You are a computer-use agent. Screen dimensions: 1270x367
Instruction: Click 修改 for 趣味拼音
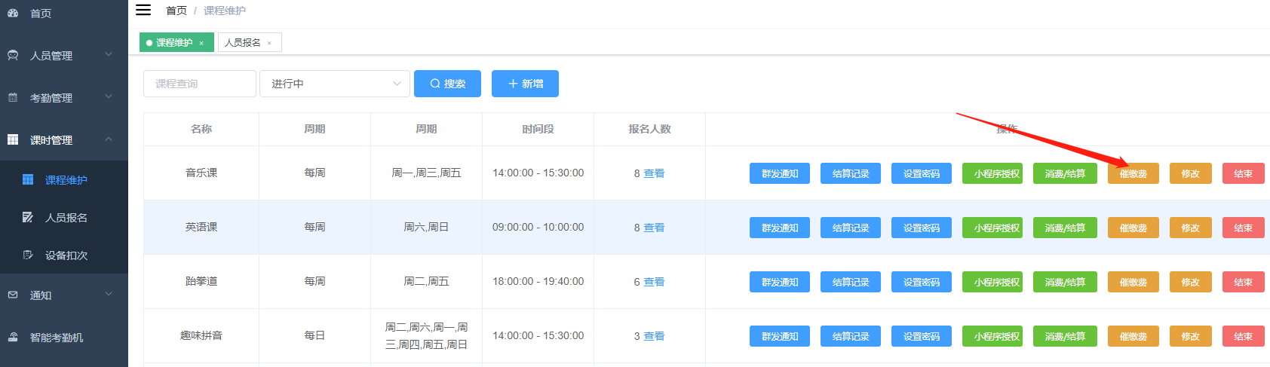[1191, 336]
